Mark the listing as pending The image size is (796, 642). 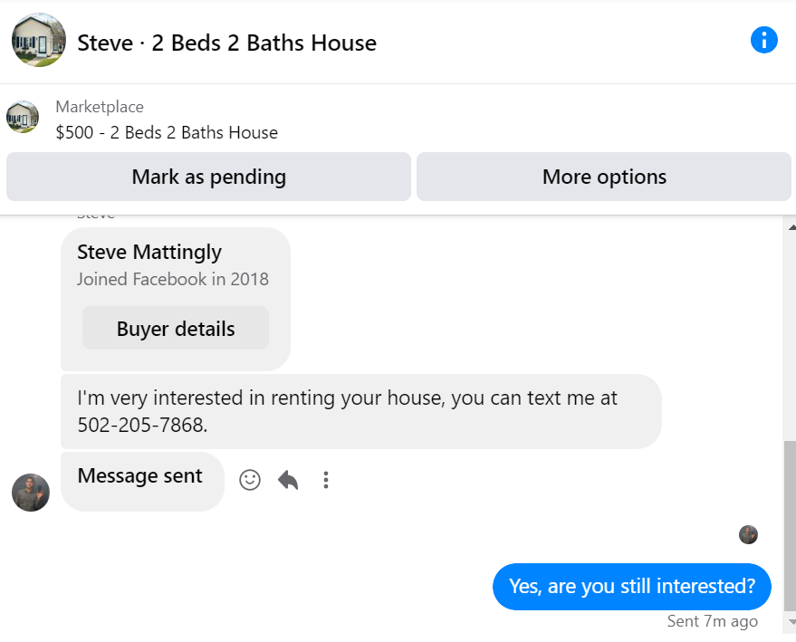pos(208,177)
